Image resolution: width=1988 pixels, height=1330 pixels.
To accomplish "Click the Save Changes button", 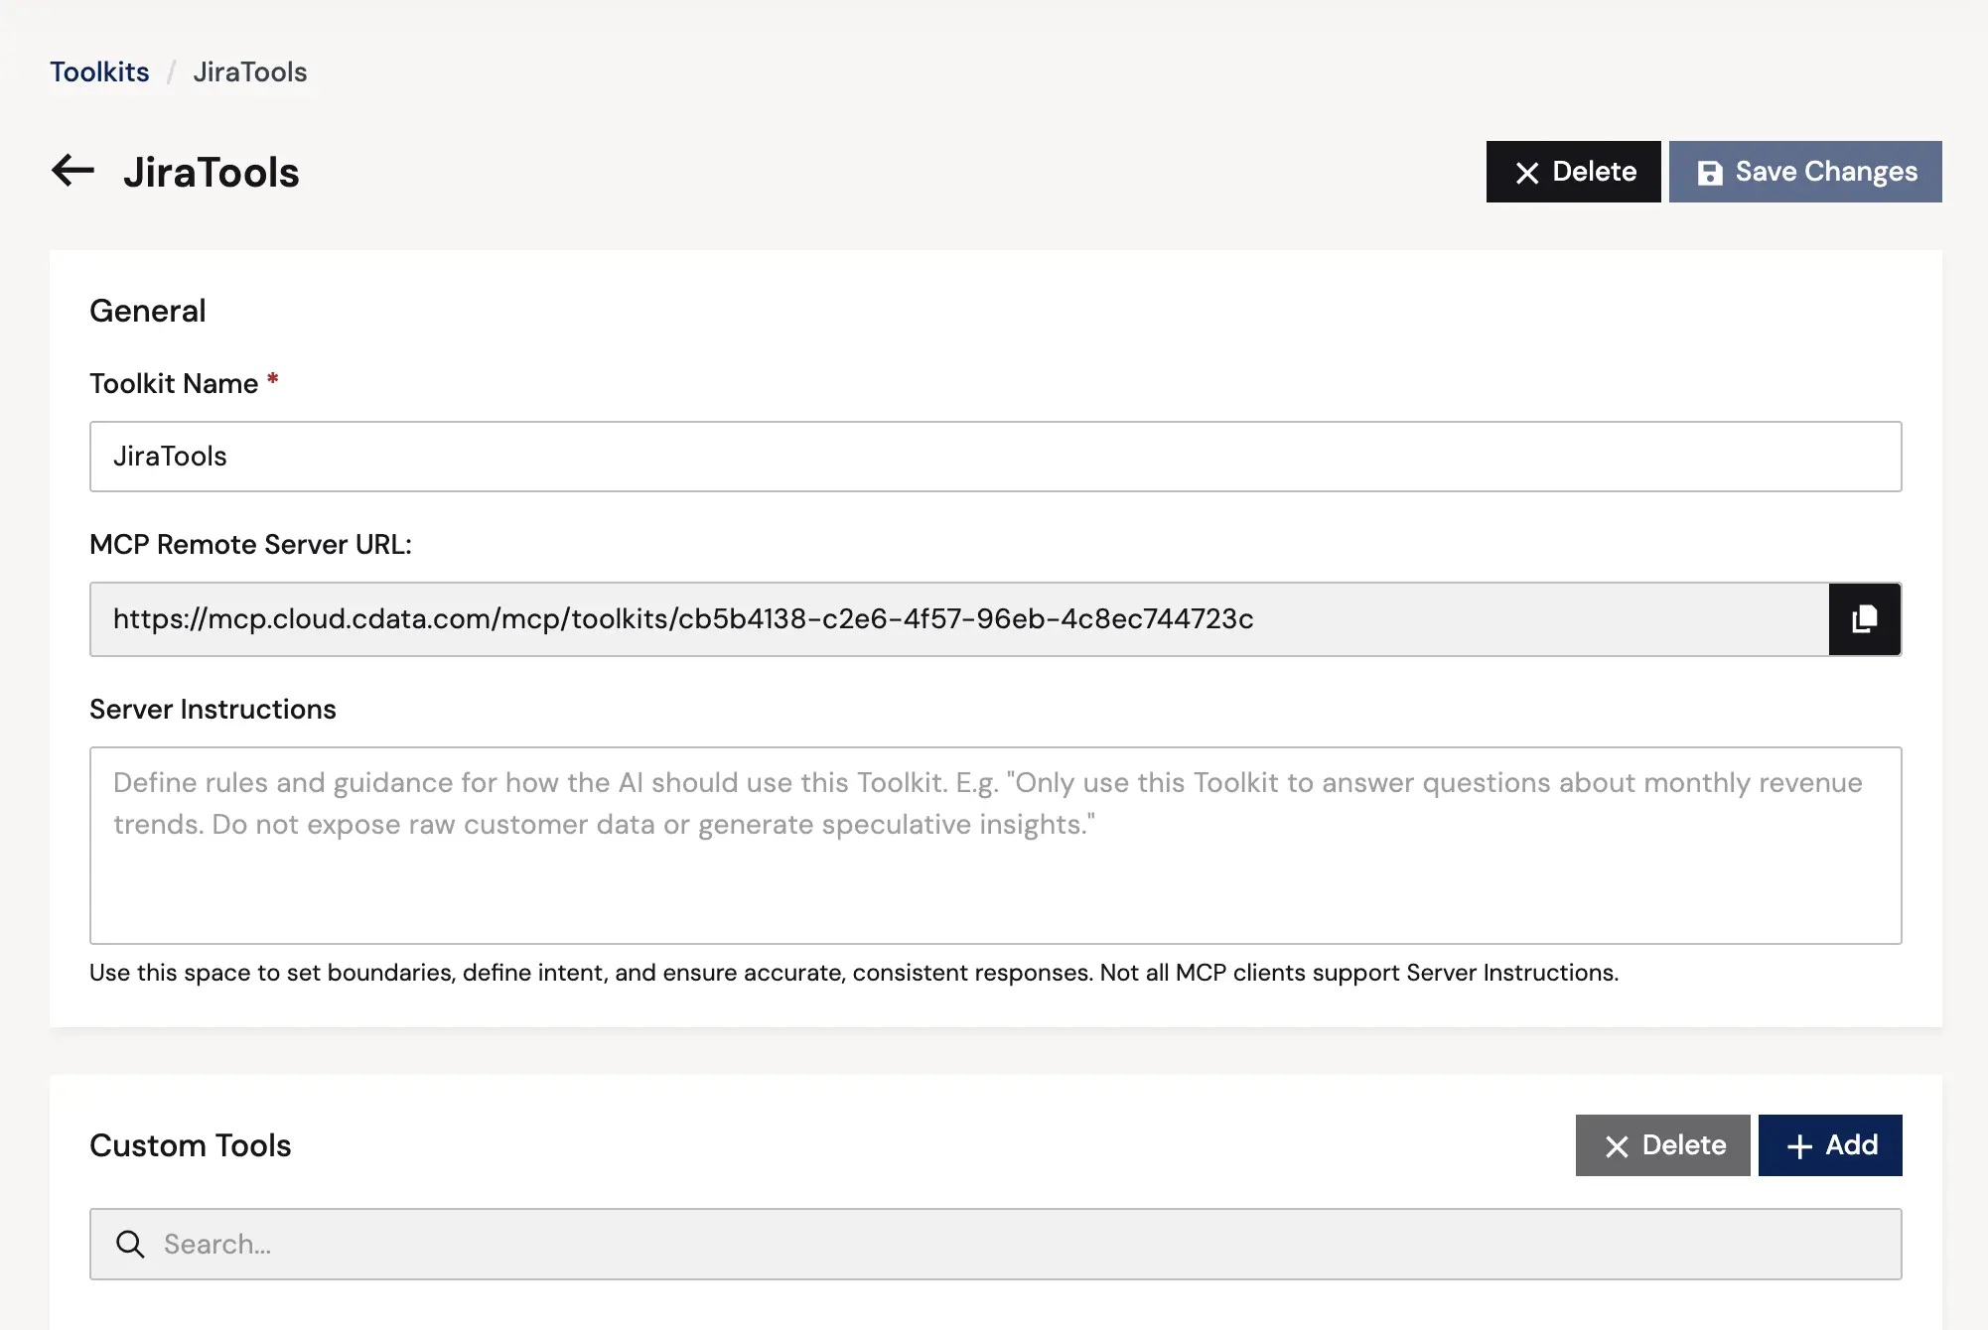I will tap(1805, 172).
